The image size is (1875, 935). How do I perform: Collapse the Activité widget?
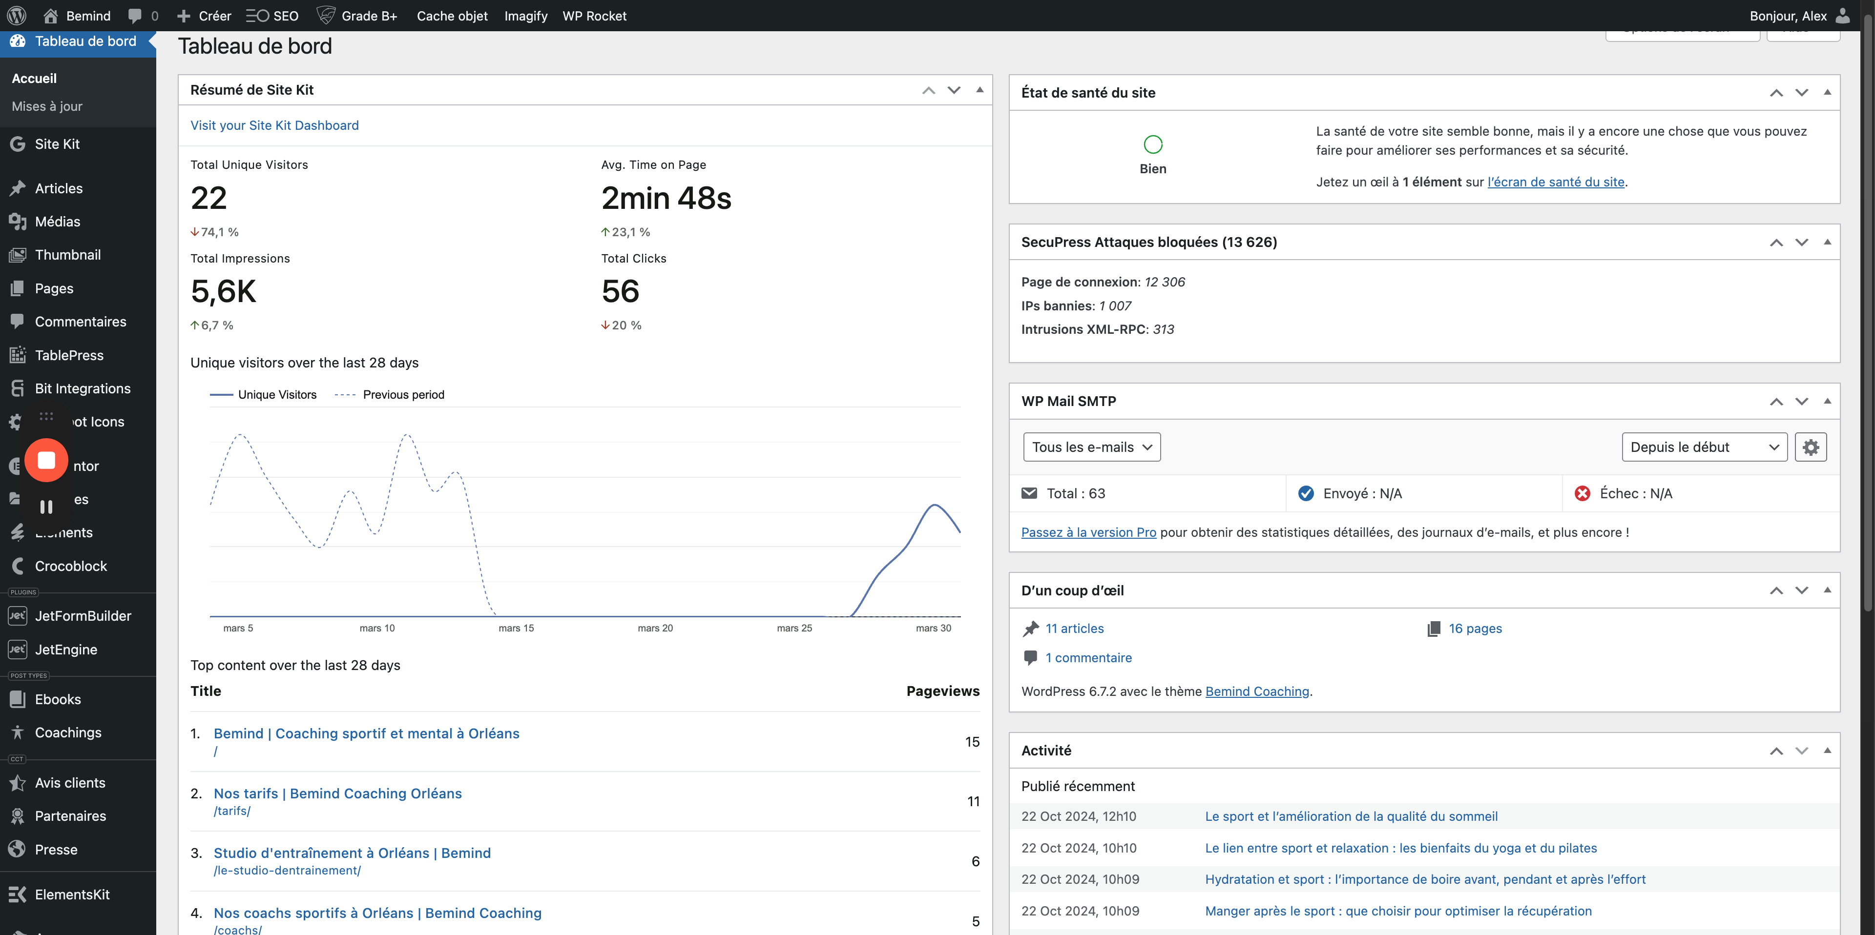point(1827,750)
